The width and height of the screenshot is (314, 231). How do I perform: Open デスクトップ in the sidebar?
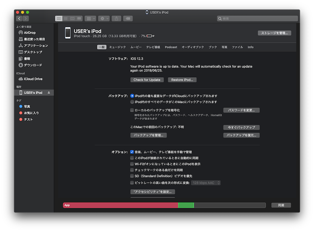(x=34, y=52)
